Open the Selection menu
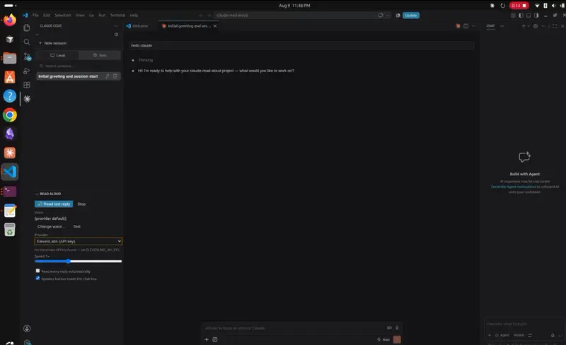Screen dimensions: 566x345 coord(63,16)
